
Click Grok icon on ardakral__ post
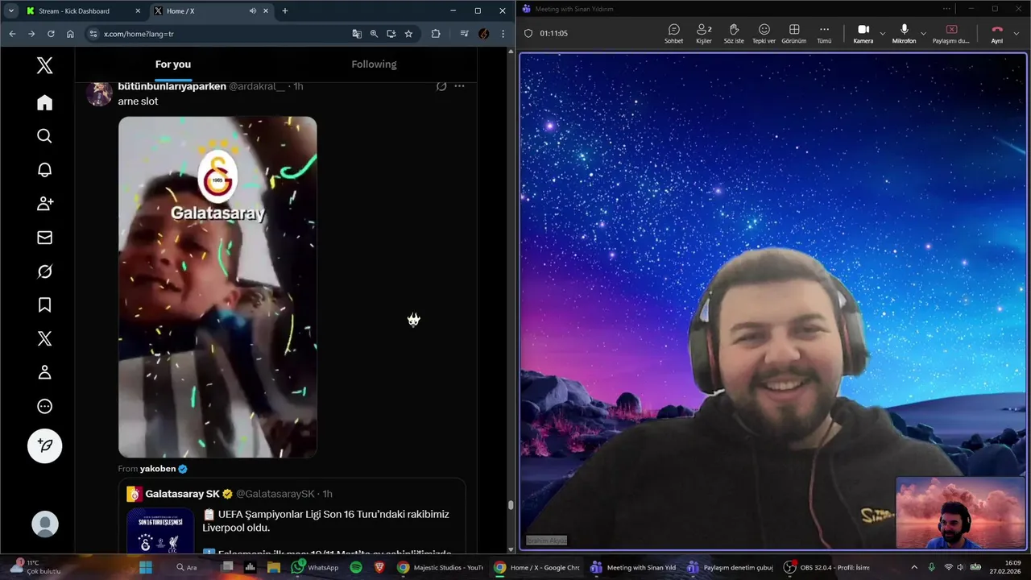(441, 86)
